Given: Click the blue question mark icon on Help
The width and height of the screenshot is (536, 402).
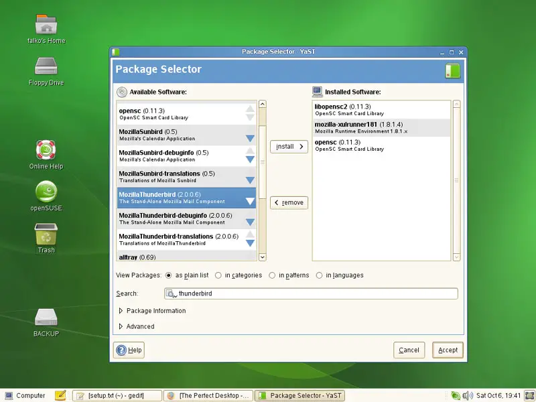Looking at the screenshot, I should [121, 350].
